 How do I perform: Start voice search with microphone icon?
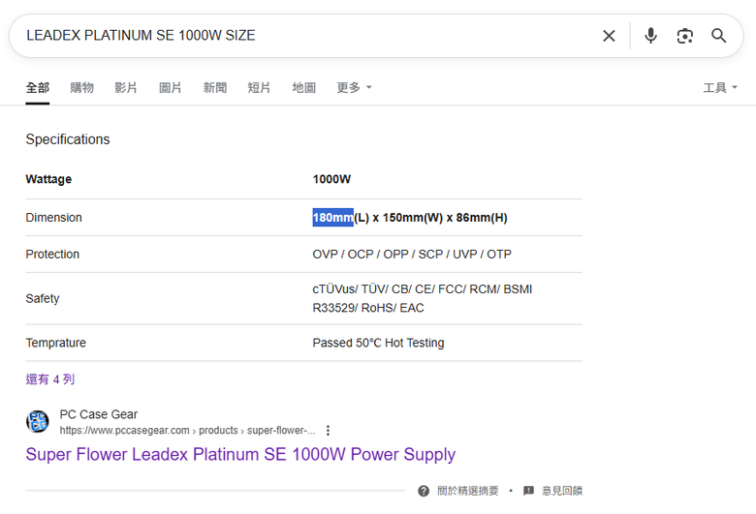coord(650,36)
